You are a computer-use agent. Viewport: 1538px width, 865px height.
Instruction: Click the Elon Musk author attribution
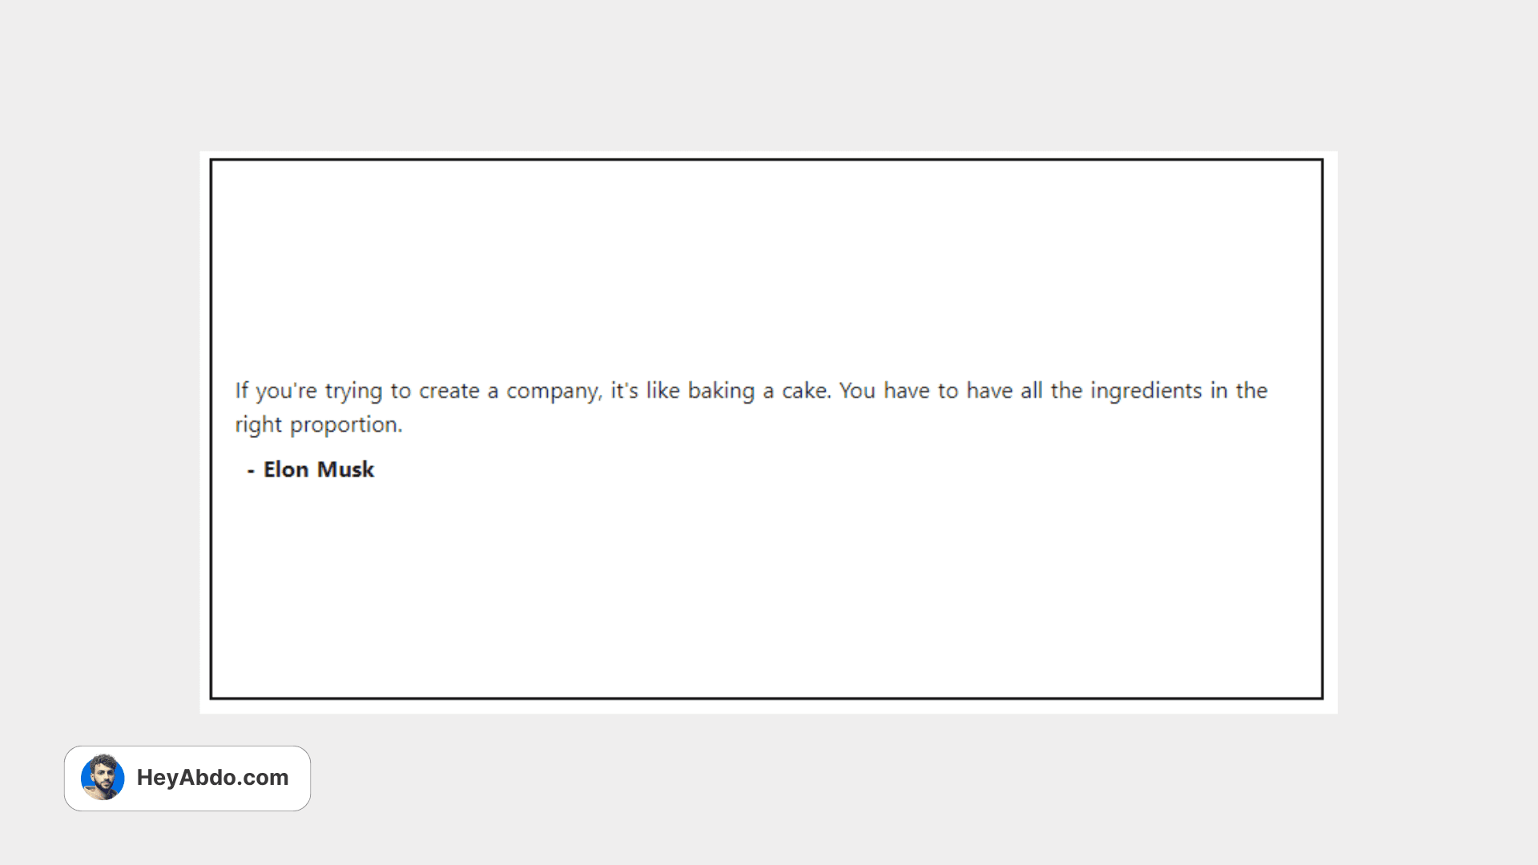click(x=309, y=469)
